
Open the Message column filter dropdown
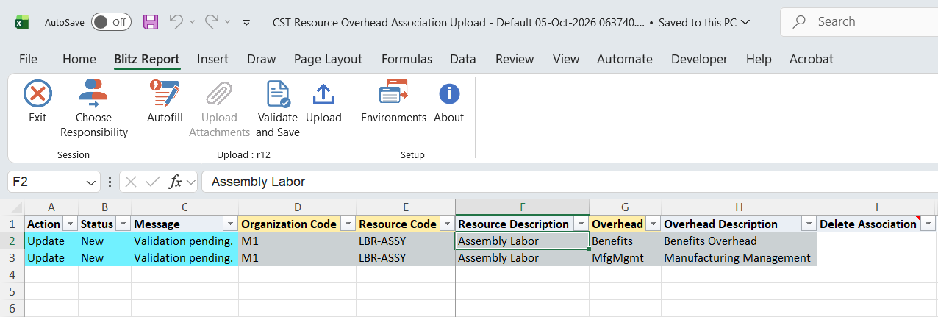coord(230,224)
